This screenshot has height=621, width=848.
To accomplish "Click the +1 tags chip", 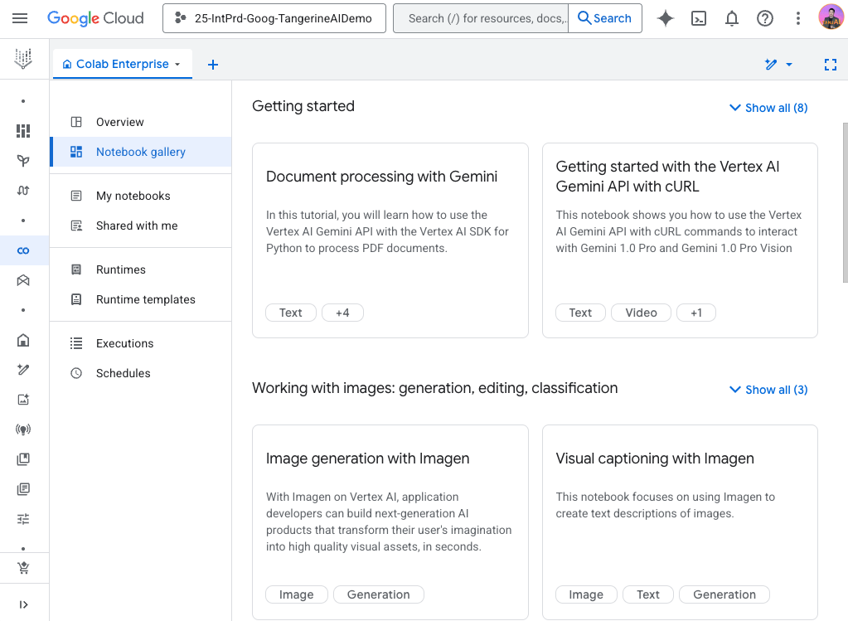I will coord(696,313).
